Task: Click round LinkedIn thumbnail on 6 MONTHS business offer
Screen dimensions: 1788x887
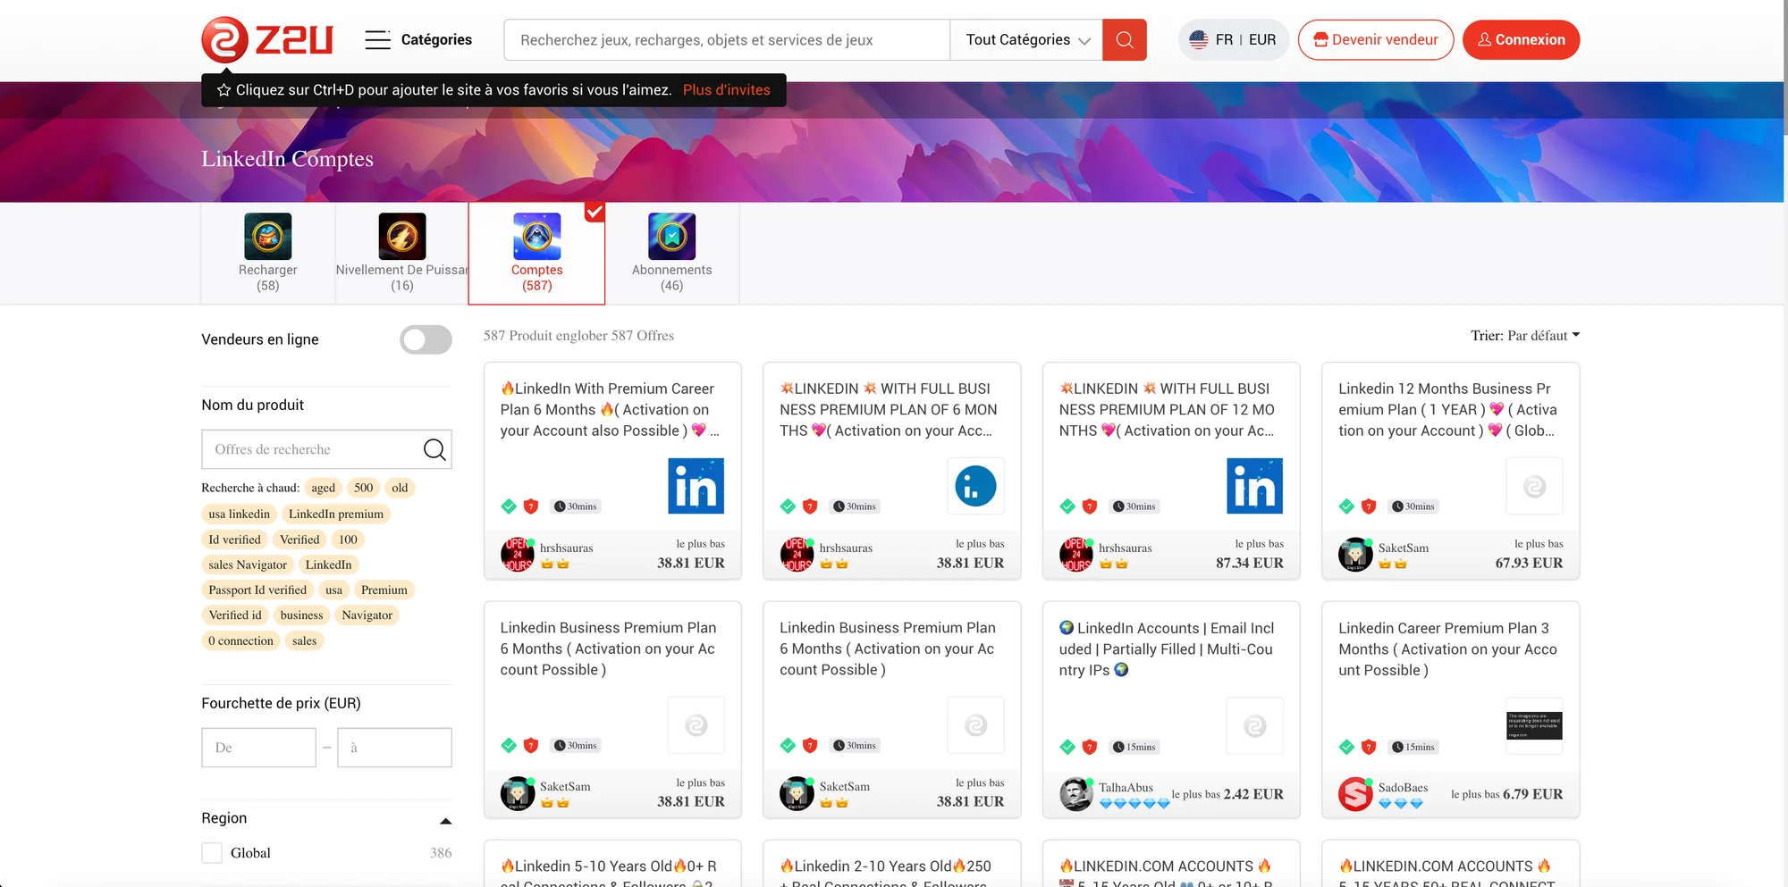Action: point(975,486)
